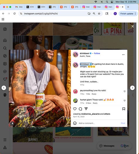Open Instagram logo home in sidebar
Image resolution: width=139 pixels, height=154 pixels.
click(5, 29)
